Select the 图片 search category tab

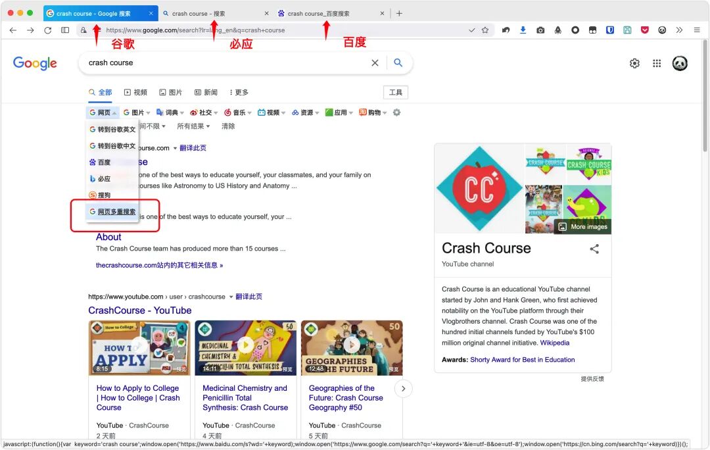(171, 93)
